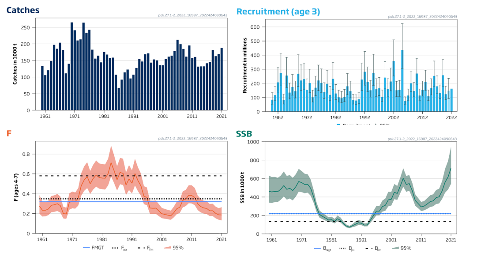Select the Recruitment (age 3) chart title
The image size is (477, 257).
click(278, 11)
